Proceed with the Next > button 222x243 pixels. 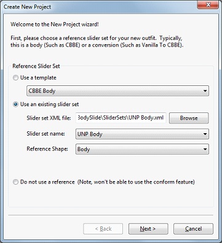(x=148, y=229)
